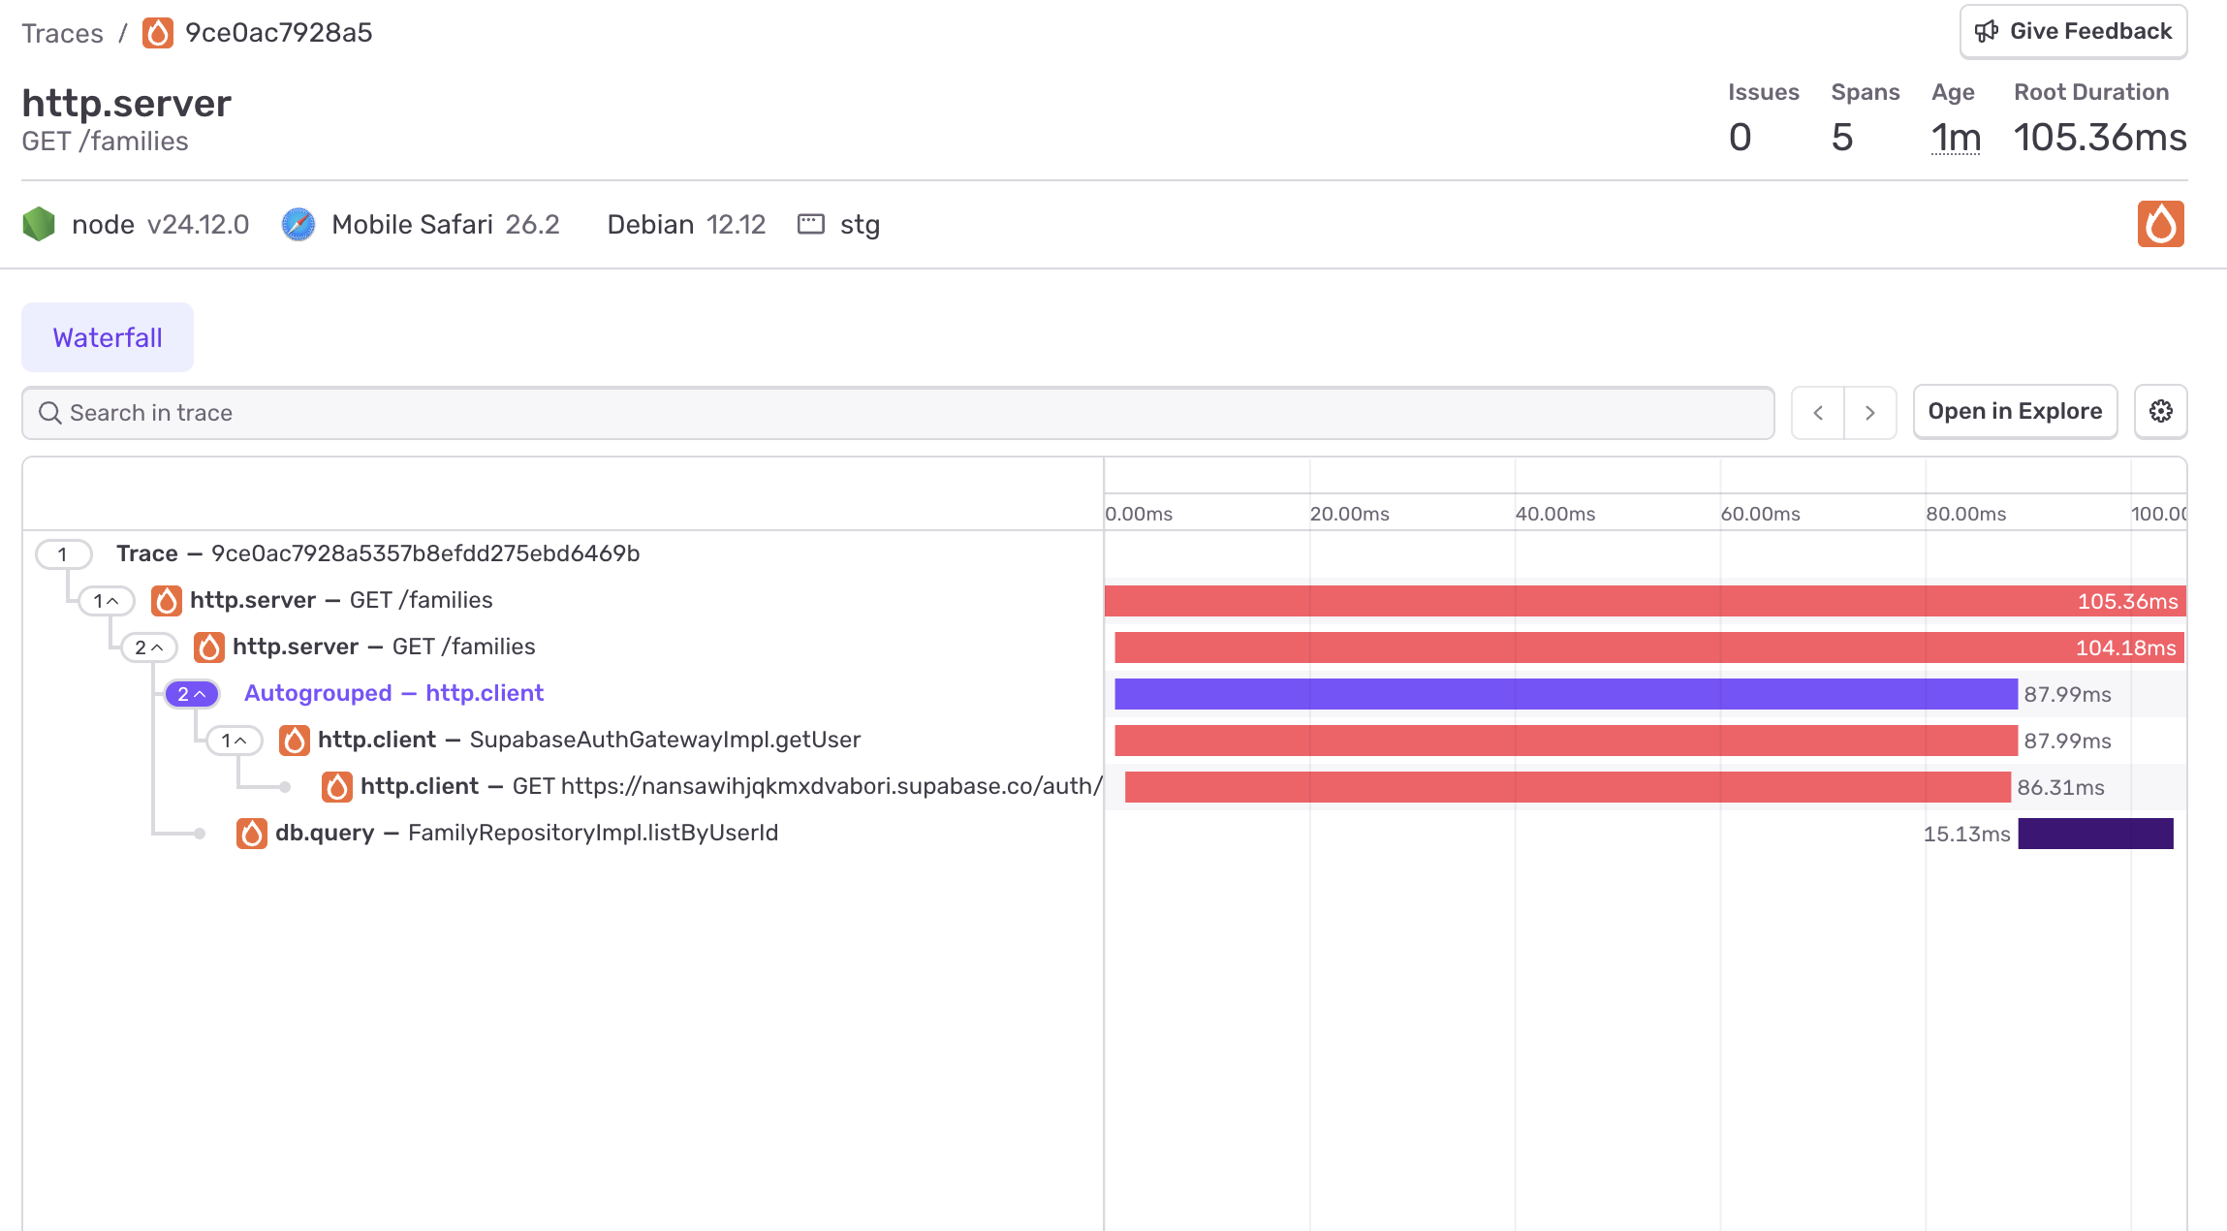Click the orange project icon in breadcrumb
The height and width of the screenshot is (1231, 2227).
click(158, 33)
